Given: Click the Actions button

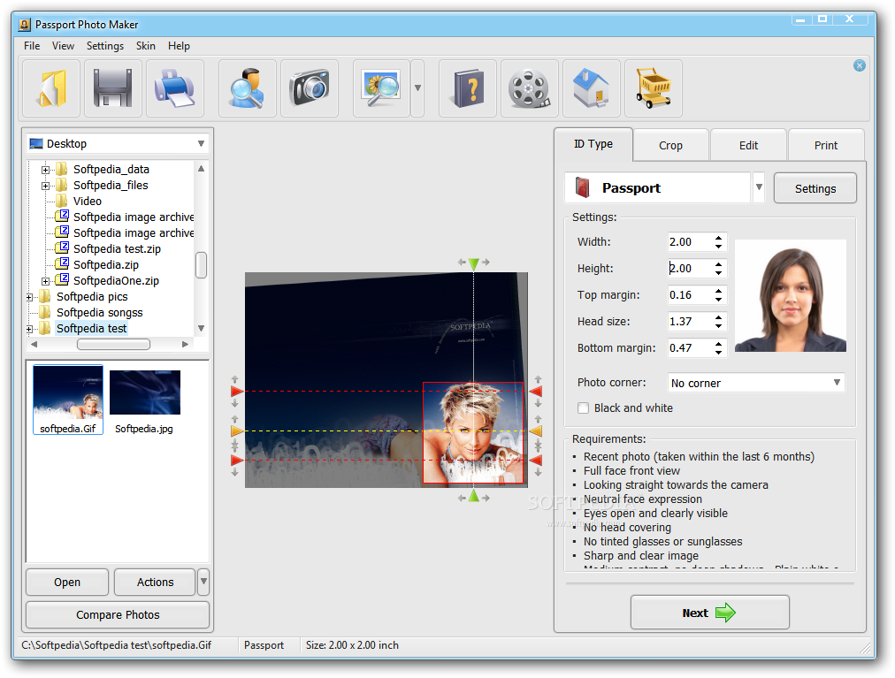Looking at the screenshot, I should (155, 583).
